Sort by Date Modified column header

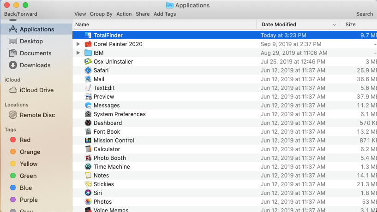click(279, 24)
